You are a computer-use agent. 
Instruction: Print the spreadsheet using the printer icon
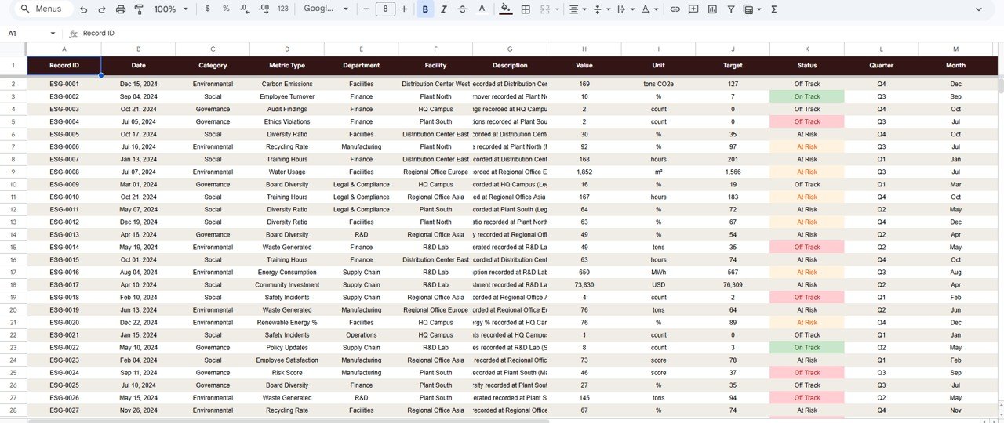[120, 9]
